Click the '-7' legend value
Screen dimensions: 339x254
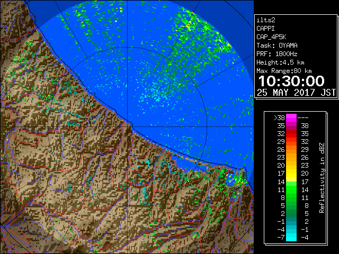click(x=281, y=238)
